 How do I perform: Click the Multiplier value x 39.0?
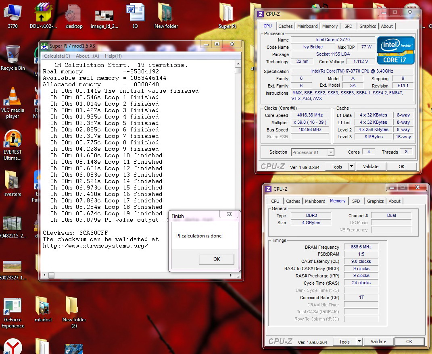pyautogui.click(x=310, y=122)
